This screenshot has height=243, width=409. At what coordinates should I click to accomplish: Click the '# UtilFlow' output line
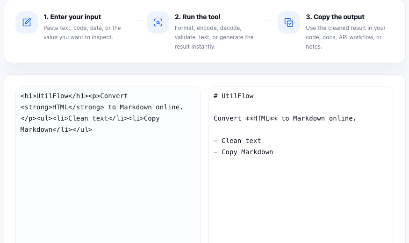coord(233,96)
